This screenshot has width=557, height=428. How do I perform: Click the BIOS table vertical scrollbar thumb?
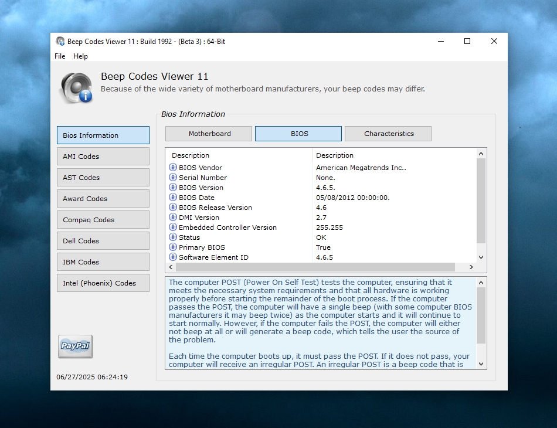coord(481,201)
